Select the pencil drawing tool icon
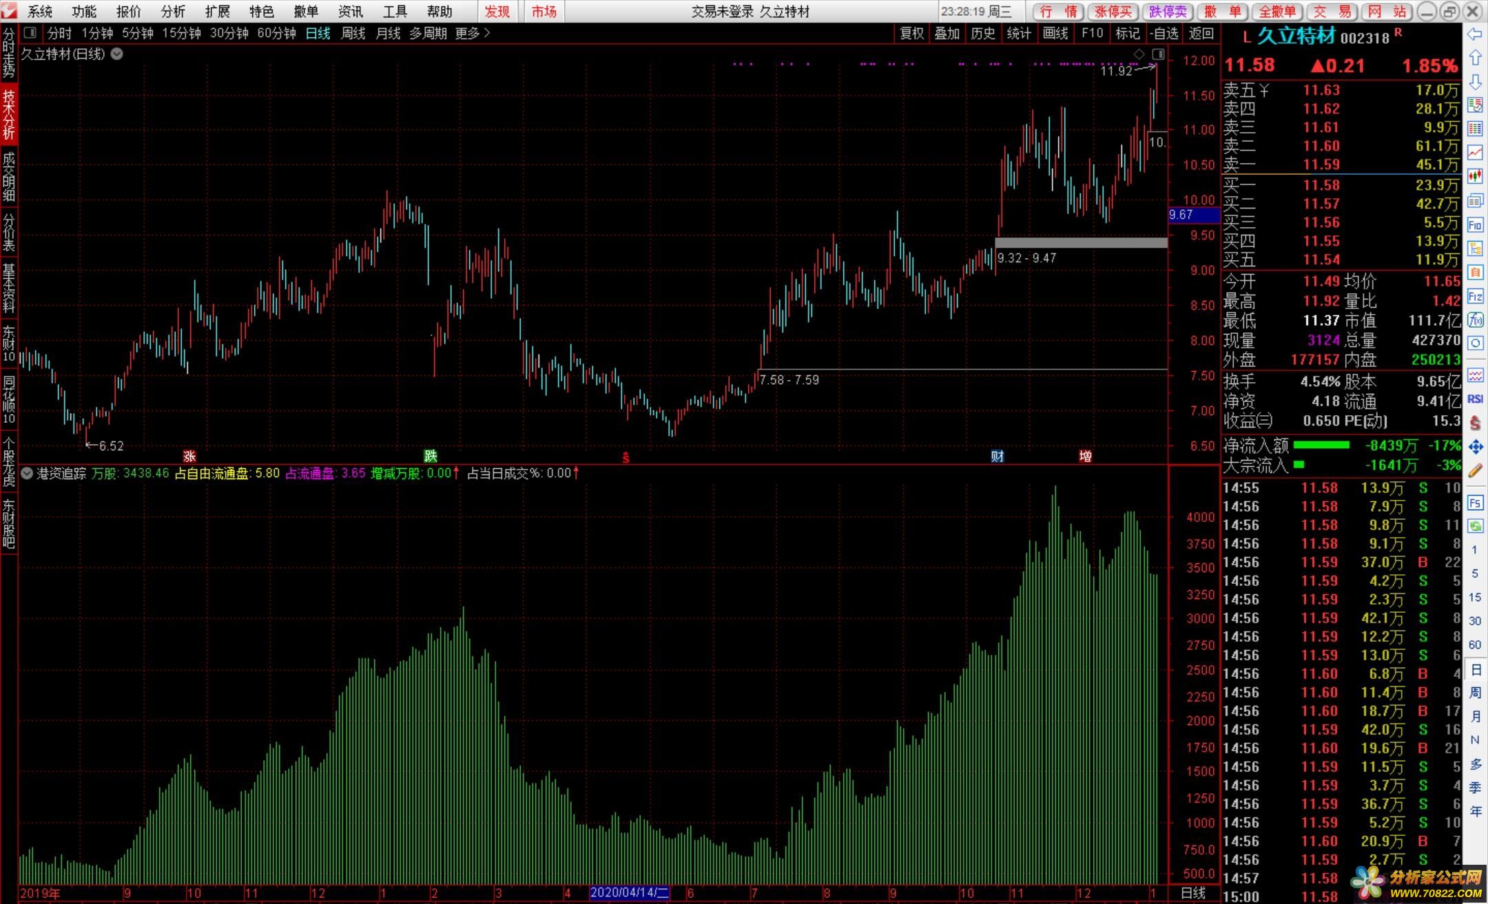 [x=1475, y=471]
